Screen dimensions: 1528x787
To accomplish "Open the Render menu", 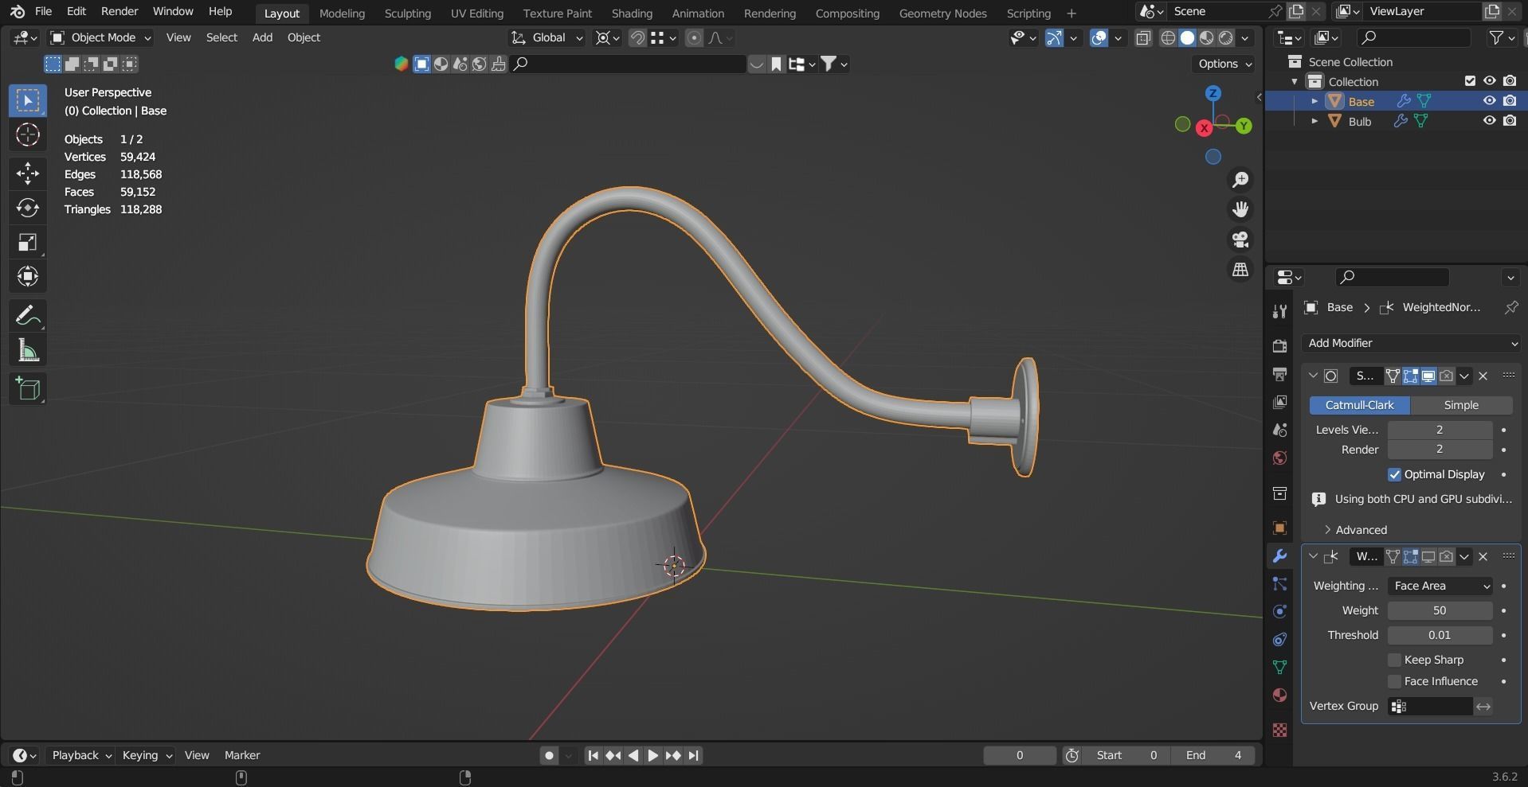I will pyautogui.click(x=119, y=11).
